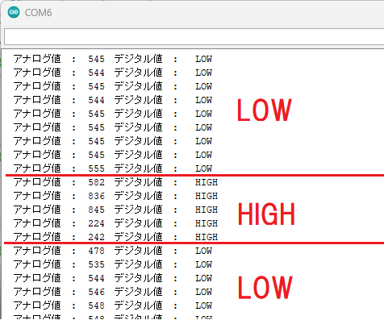
Task: Click the COM6 window title
Action: pyautogui.click(x=38, y=13)
